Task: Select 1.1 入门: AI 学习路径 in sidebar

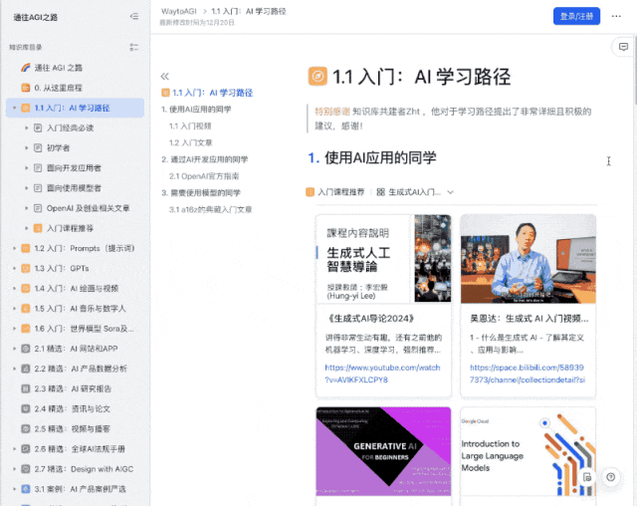Action: (x=76, y=108)
